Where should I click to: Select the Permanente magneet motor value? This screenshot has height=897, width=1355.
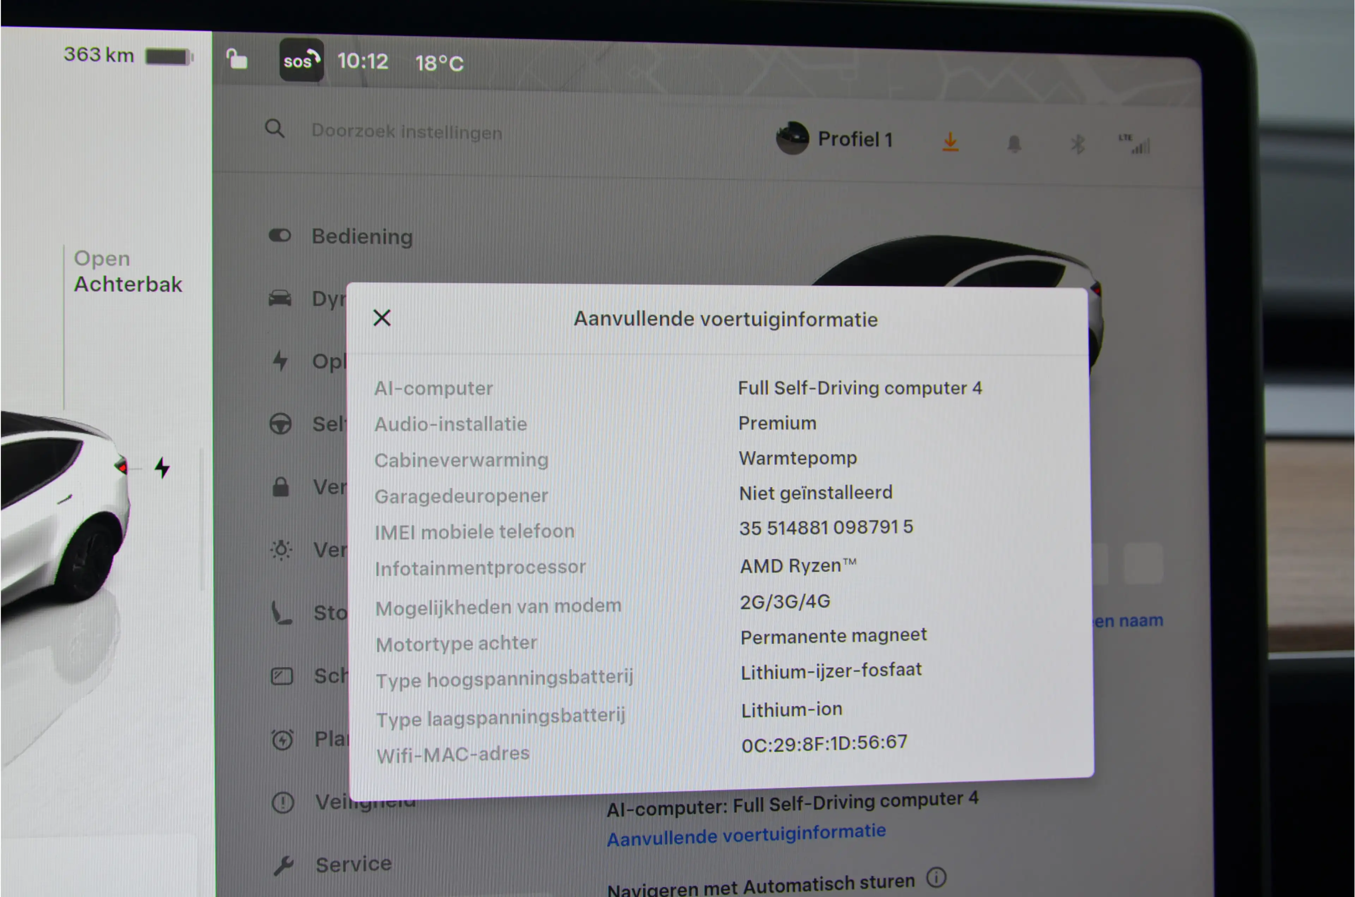(x=833, y=636)
